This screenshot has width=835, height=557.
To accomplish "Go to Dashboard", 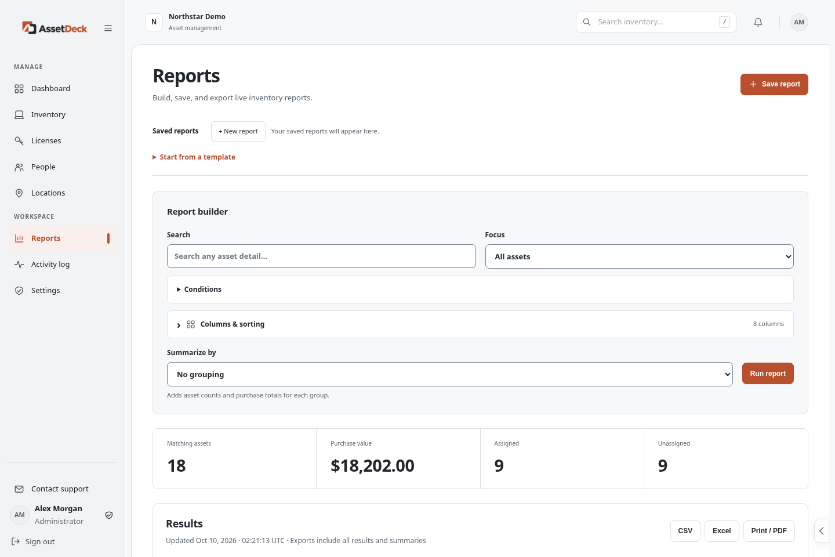I will point(61,88).
